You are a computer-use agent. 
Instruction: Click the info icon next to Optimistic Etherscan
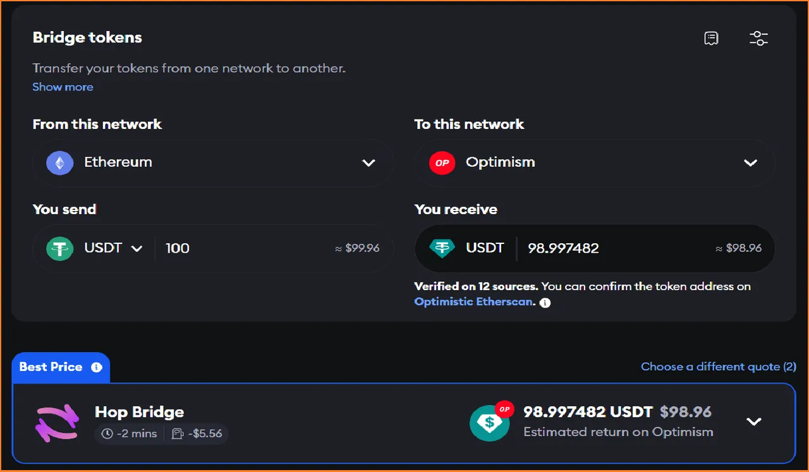pyautogui.click(x=545, y=303)
